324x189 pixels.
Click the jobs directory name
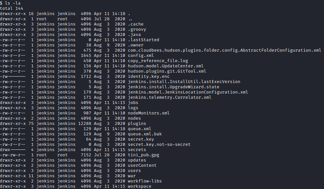(133, 102)
